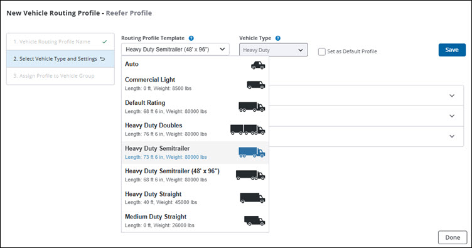The width and height of the screenshot is (472, 248).
Task: Select Default Rating template option
Action: point(195,107)
